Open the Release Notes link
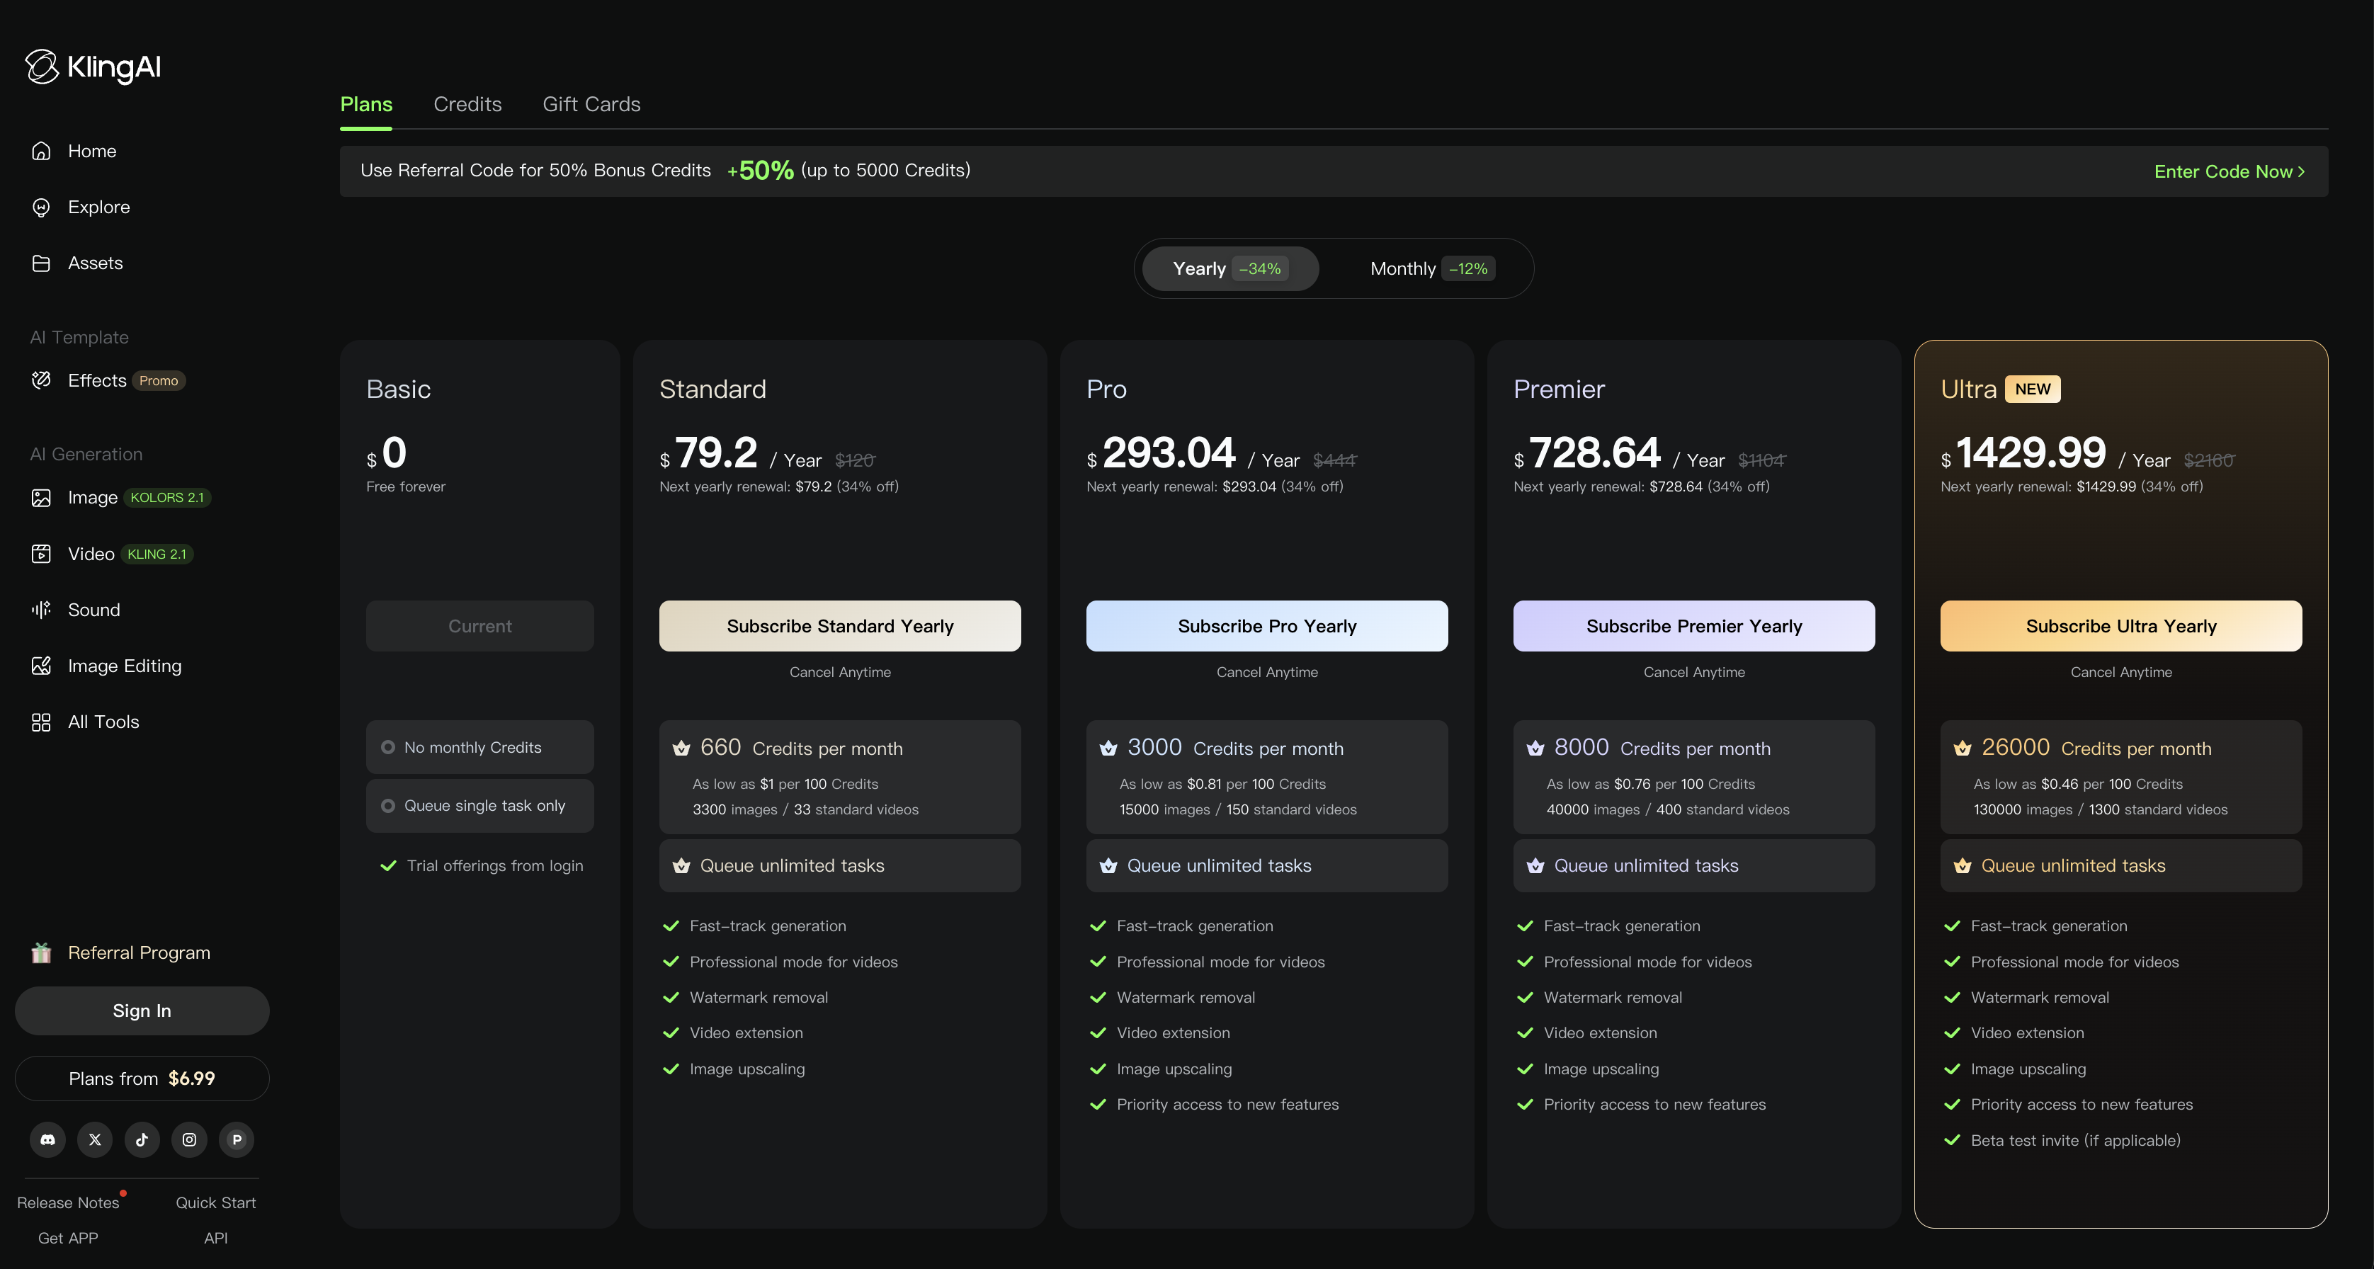Viewport: 2374px width, 1269px height. [x=68, y=1202]
